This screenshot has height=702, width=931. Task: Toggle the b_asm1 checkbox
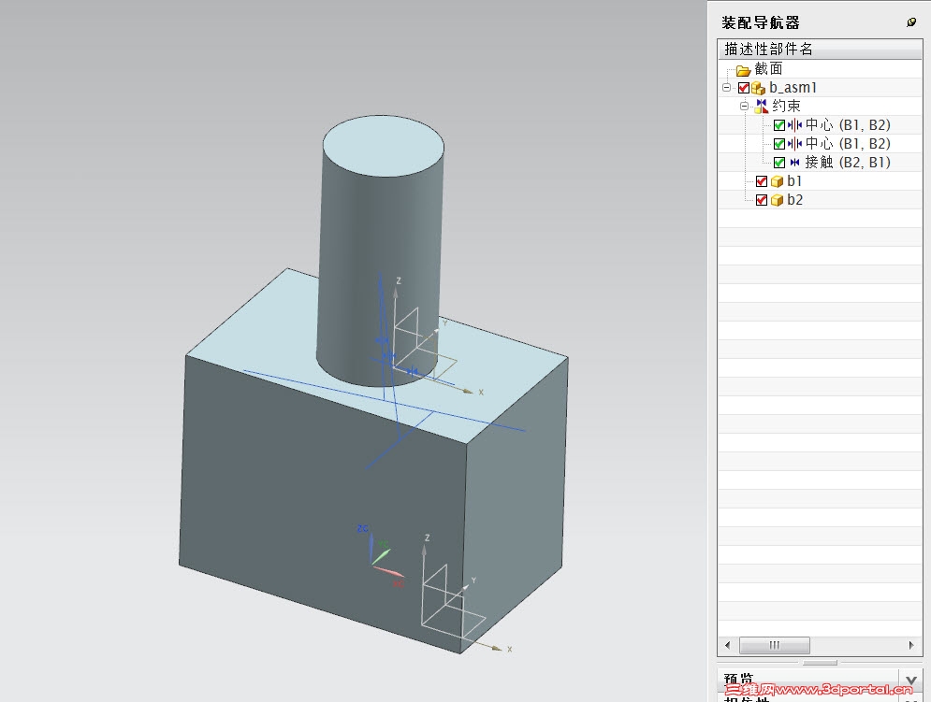(743, 88)
